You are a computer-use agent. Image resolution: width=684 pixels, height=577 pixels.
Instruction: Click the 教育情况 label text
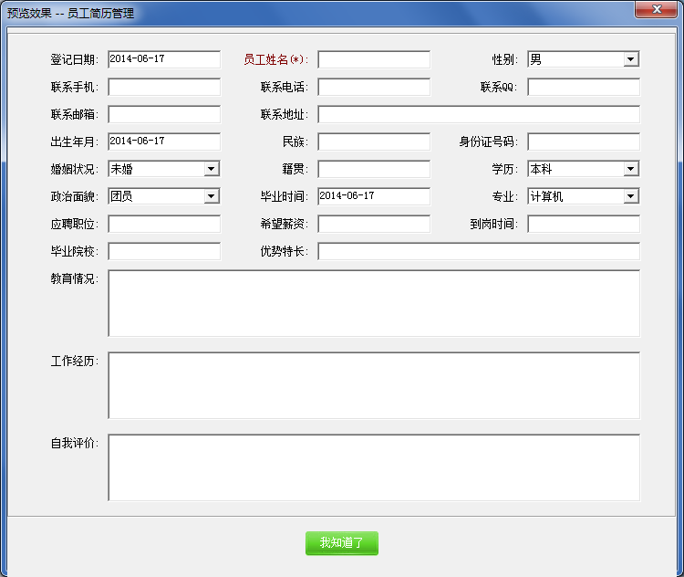tap(75, 278)
